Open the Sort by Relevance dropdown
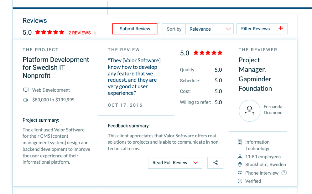The height and width of the screenshot is (194, 312). coord(210,29)
